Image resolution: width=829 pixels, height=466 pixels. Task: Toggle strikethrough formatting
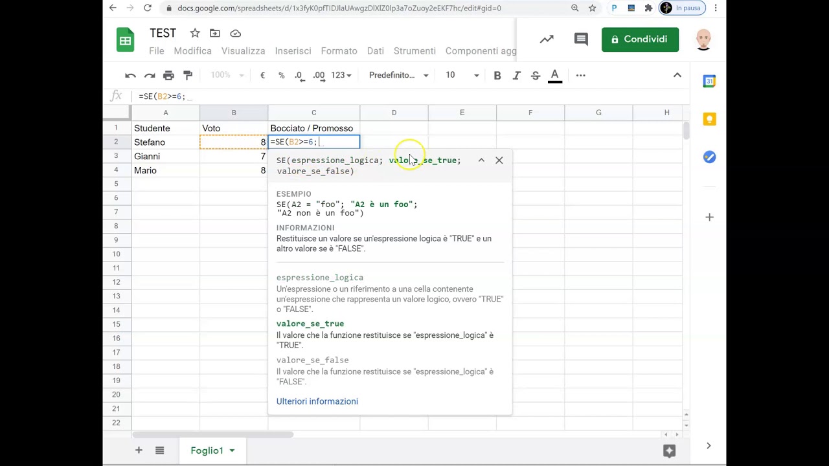[x=536, y=75]
